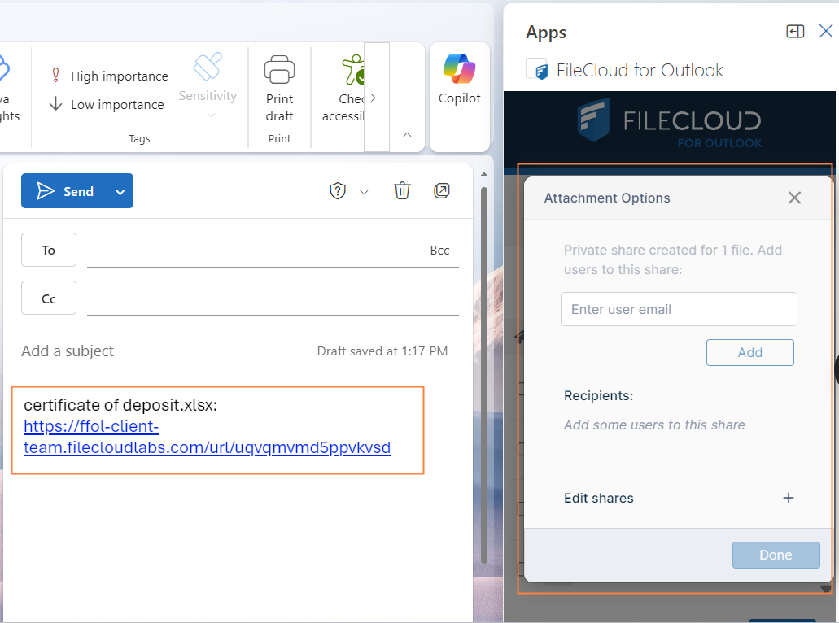The image size is (839, 623).
Task: Show the Bcc field
Action: [x=439, y=251]
